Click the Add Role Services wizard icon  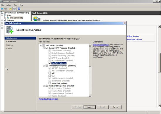[x=10, y=30]
